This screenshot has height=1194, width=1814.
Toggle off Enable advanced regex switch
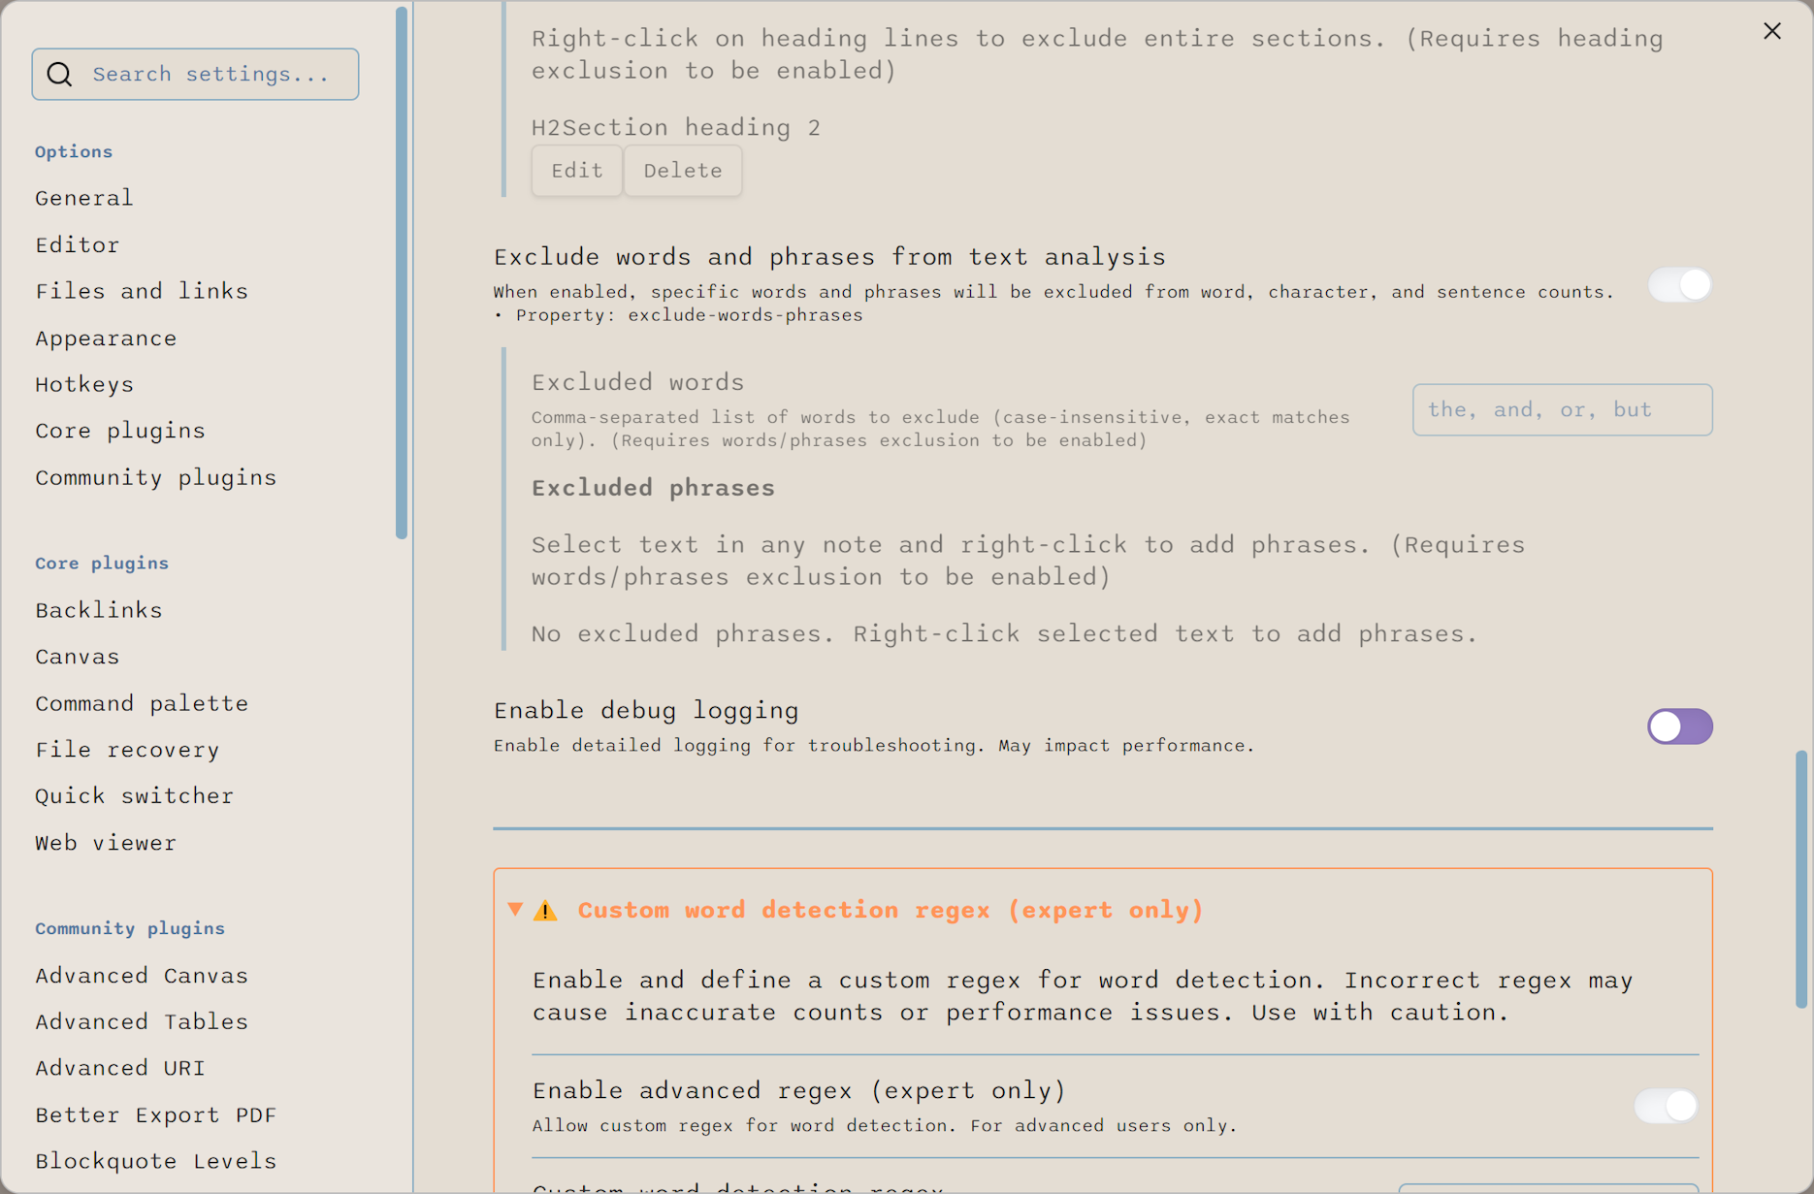click(1666, 1106)
